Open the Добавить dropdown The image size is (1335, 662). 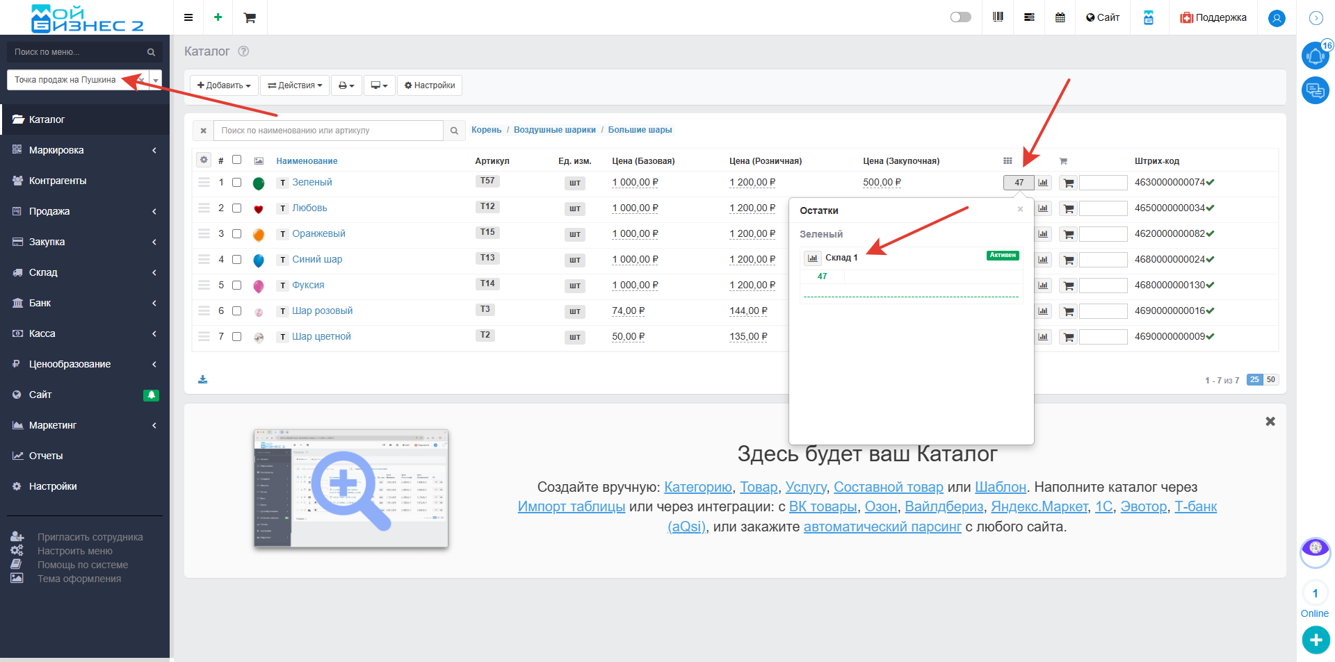(x=224, y=85)
